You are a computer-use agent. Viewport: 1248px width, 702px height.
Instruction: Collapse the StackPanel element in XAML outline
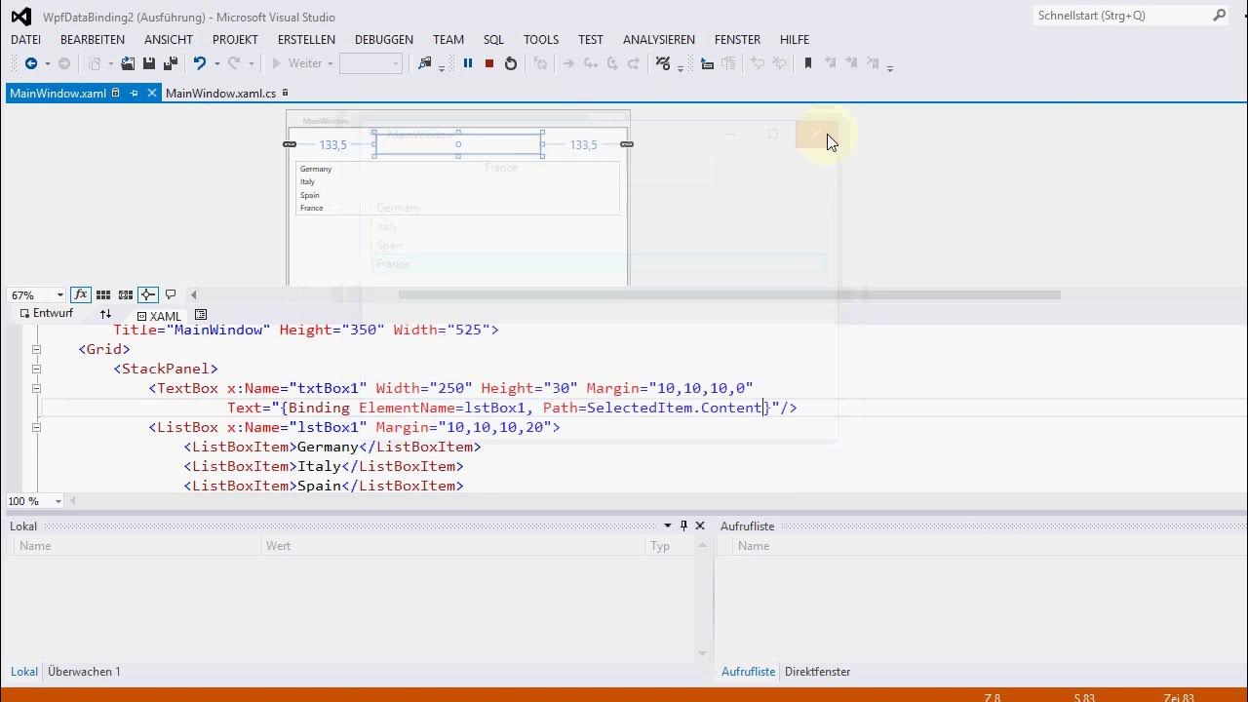[36, 369]
